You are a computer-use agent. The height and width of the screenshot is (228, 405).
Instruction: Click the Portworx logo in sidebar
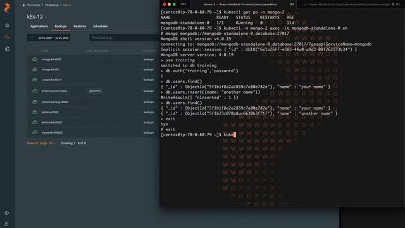[x=7, y=8]
